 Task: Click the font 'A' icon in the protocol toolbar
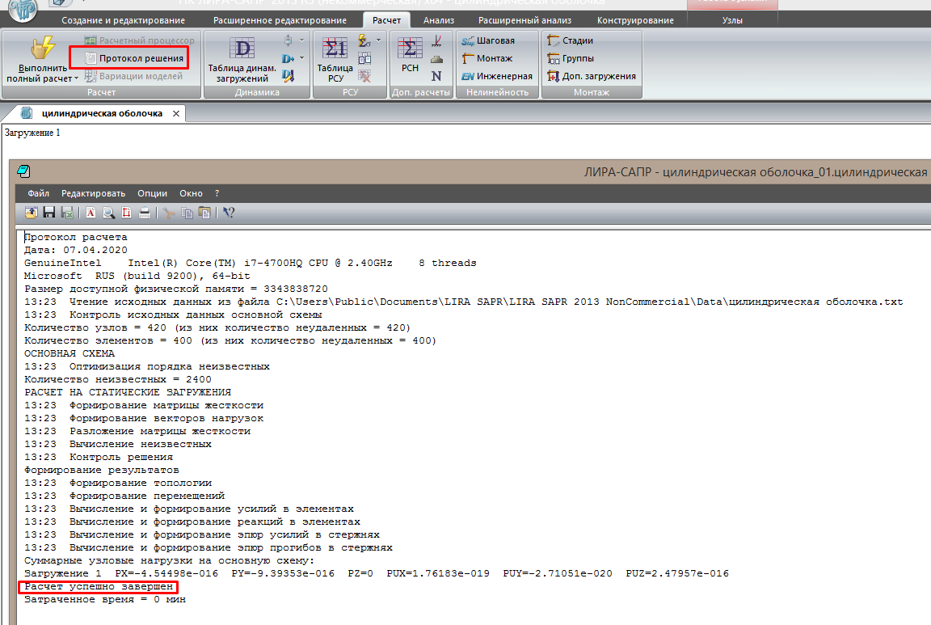[91, 213]
